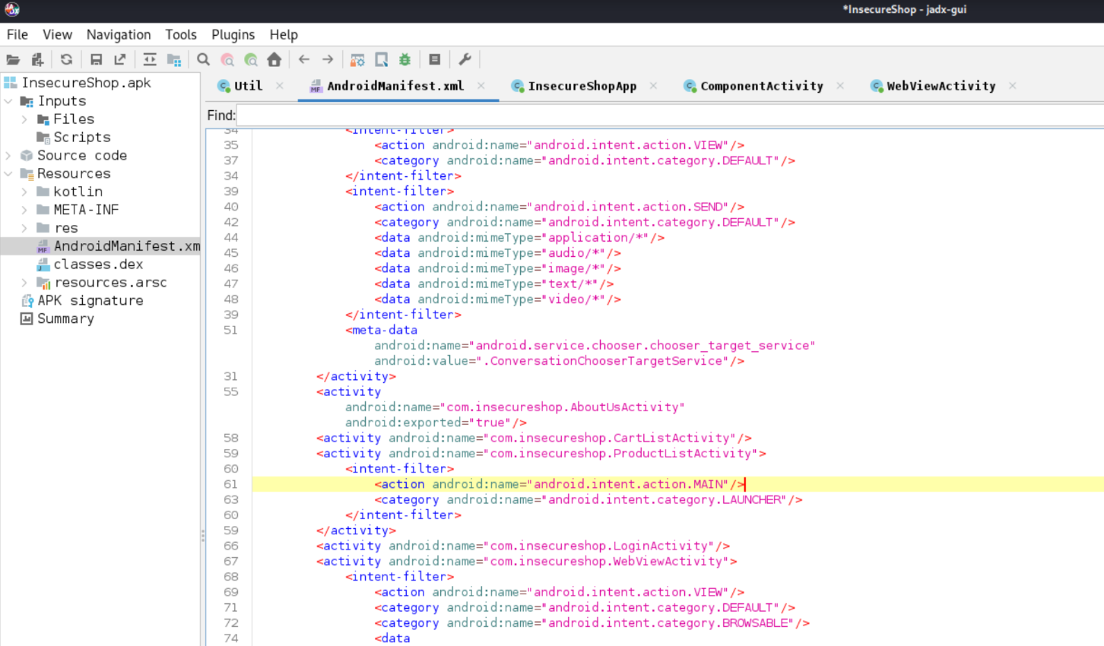
Task: Click the Open file toolbar icon
Action: click(13, 59)
